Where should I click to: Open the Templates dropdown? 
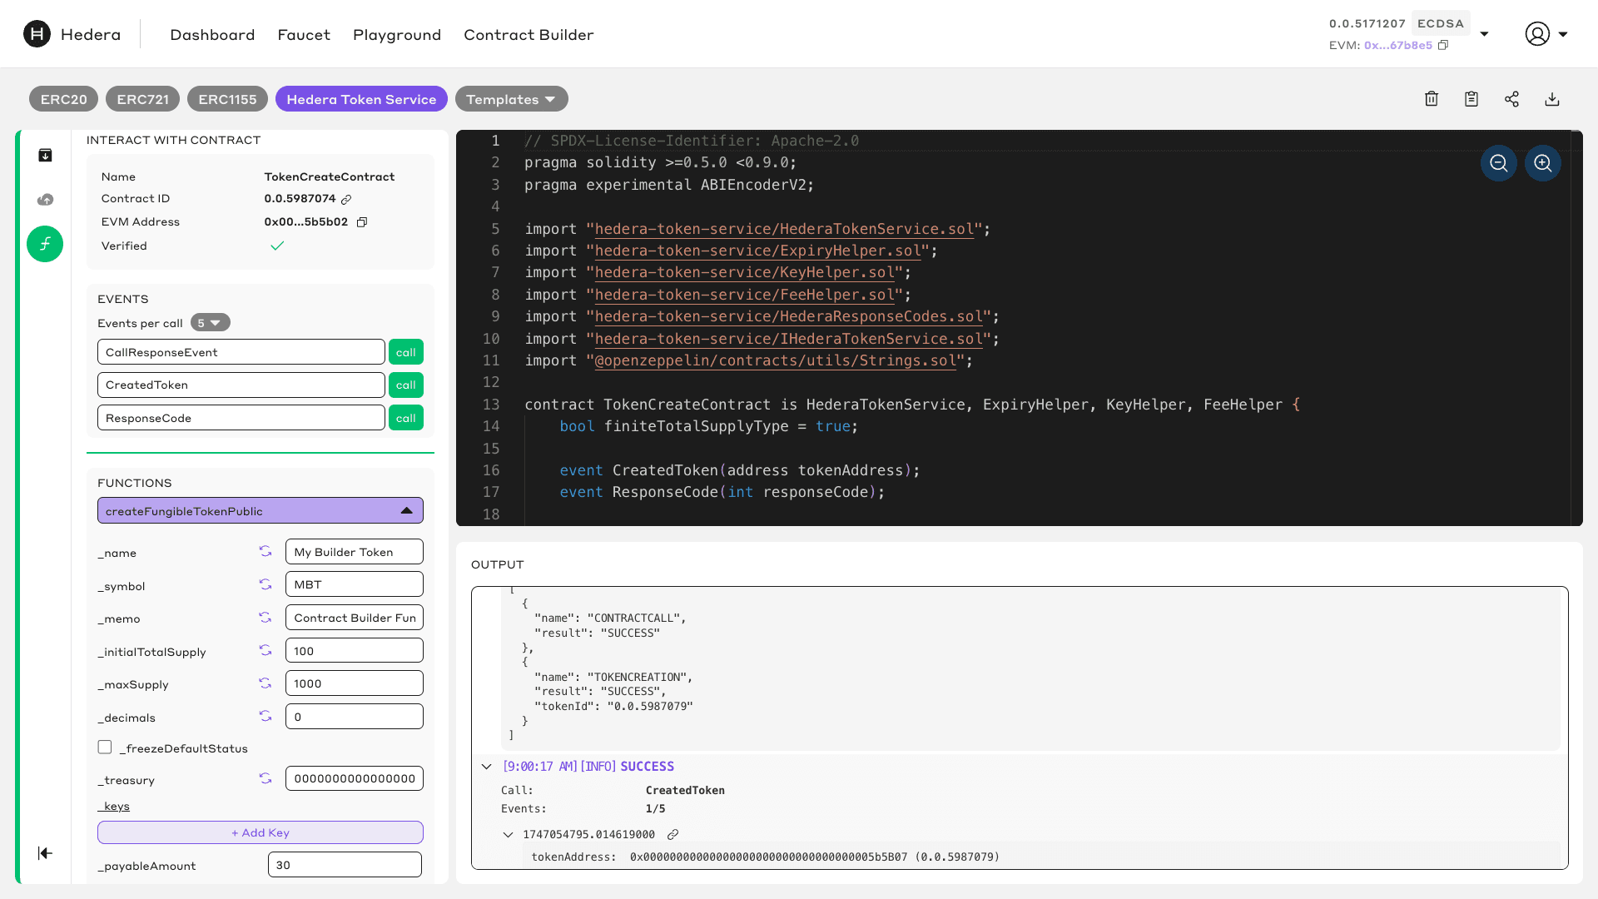(x=511, y=99)
